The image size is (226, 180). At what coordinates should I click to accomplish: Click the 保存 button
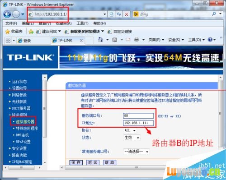(x=76, y=162)
